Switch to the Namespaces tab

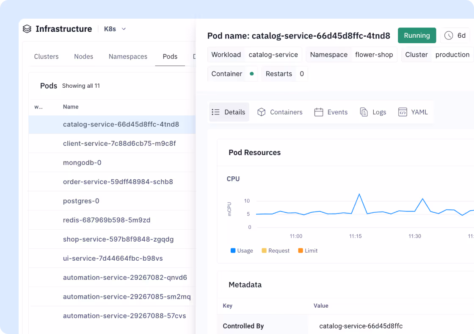point(128,57)
